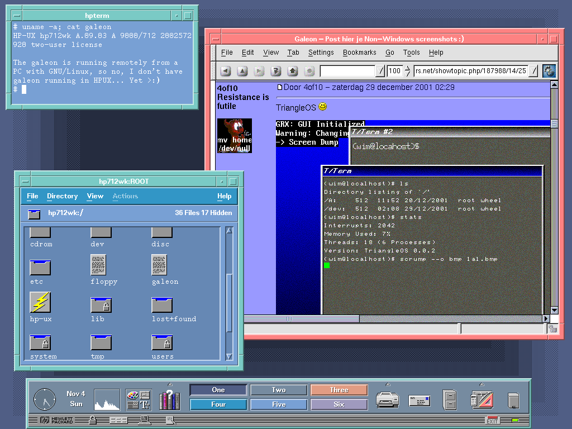Open URL history dropdown in Galeon
This screenshot has height=429, width=572.
(x=533, y=71)
